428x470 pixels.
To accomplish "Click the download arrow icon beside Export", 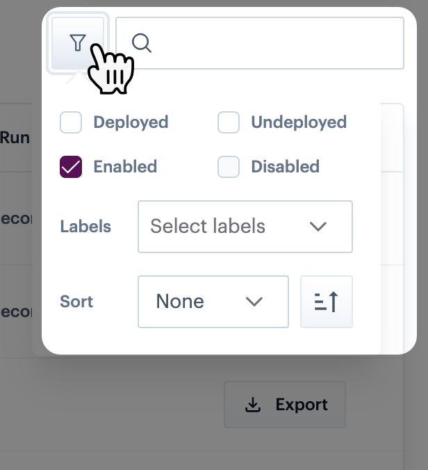I will coord(254,405).
